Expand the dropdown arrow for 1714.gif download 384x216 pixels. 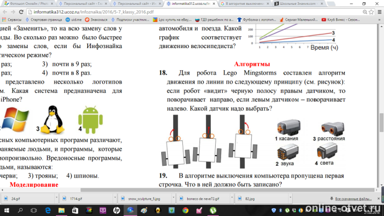(115, 197)
